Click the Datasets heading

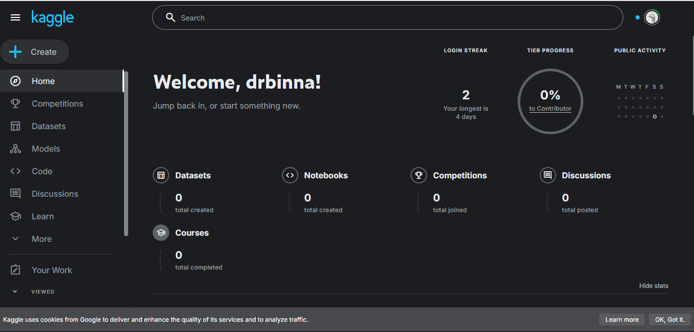pyautogui.click(x=193, y=175)
